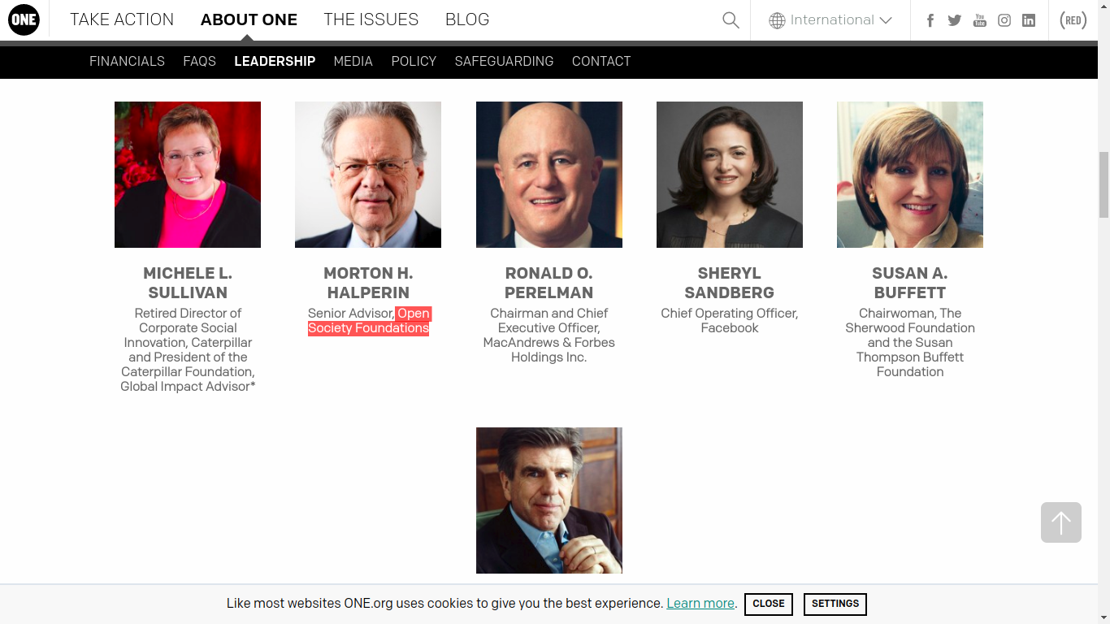
Task: Click Sheryl Sandberg's portrait photo
Action: click(730, 175)
